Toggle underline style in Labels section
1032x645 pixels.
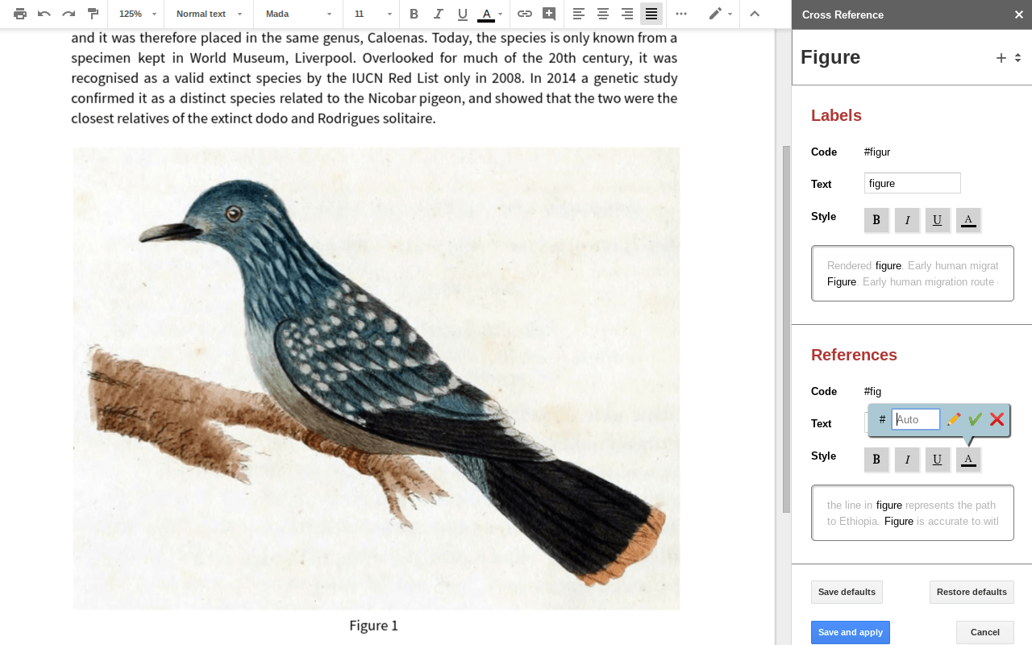938,219
